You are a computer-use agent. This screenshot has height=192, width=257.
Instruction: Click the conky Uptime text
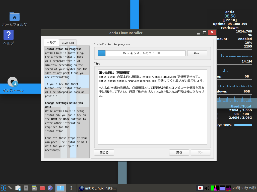[230, 24]
